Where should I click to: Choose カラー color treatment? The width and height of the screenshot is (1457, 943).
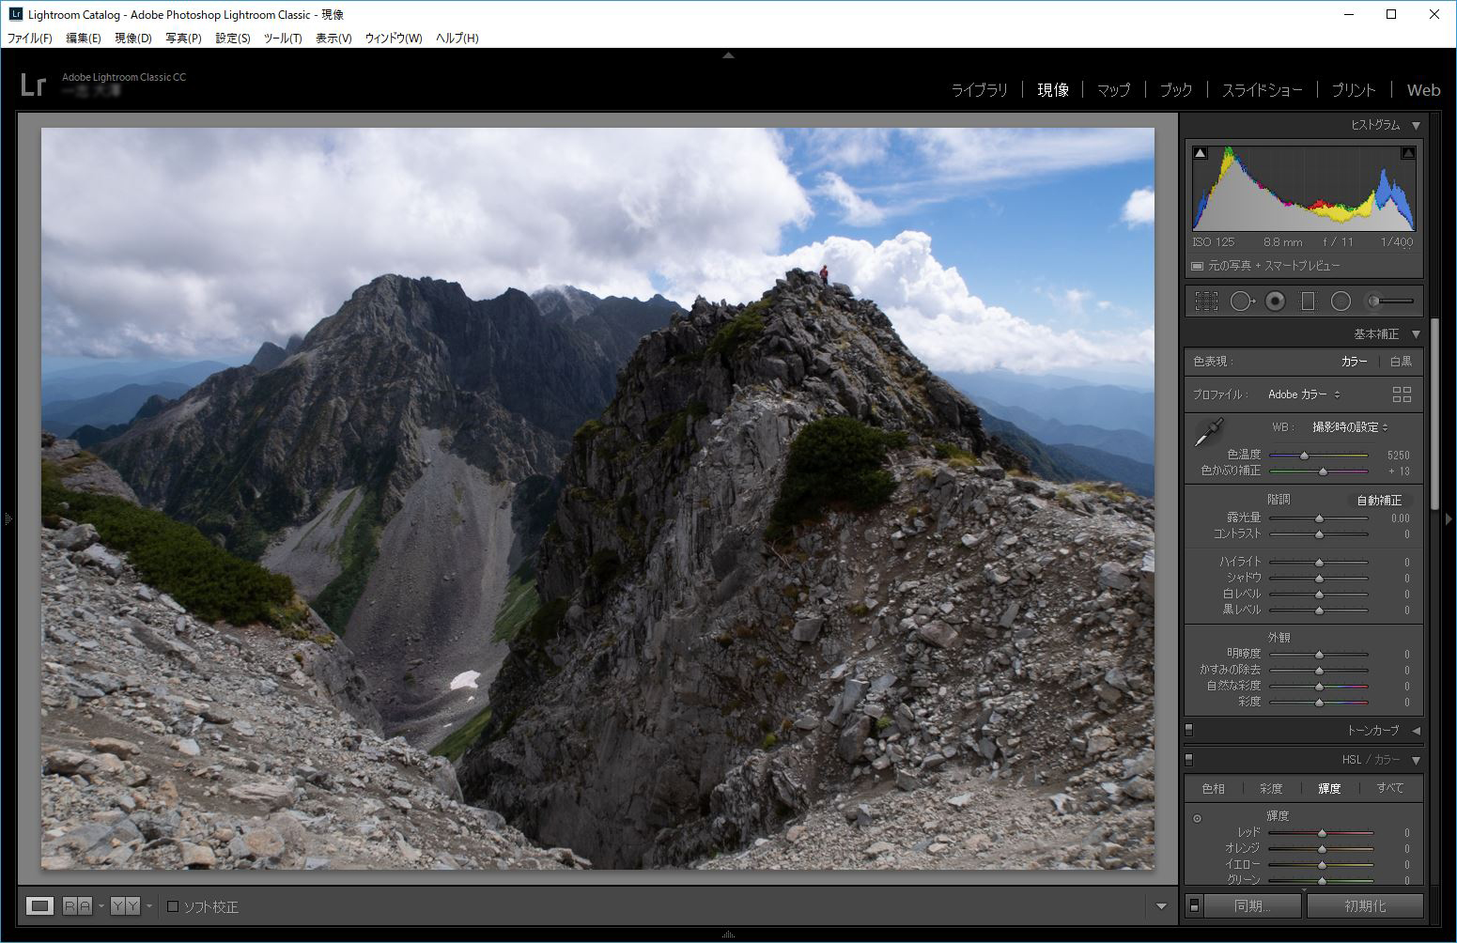(1354, 362)
